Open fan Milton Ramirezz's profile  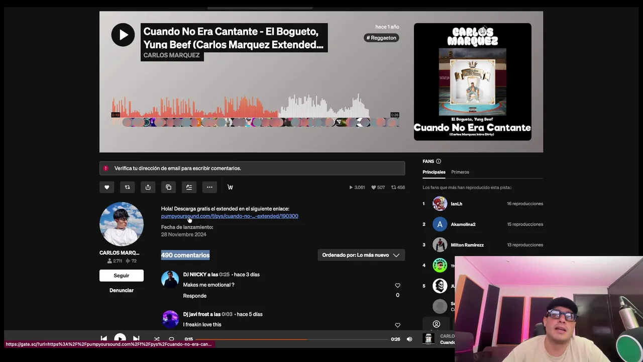[x=467, y=245]
